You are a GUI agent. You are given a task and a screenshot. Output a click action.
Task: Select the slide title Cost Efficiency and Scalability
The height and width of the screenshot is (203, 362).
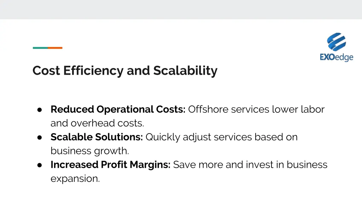125,71
